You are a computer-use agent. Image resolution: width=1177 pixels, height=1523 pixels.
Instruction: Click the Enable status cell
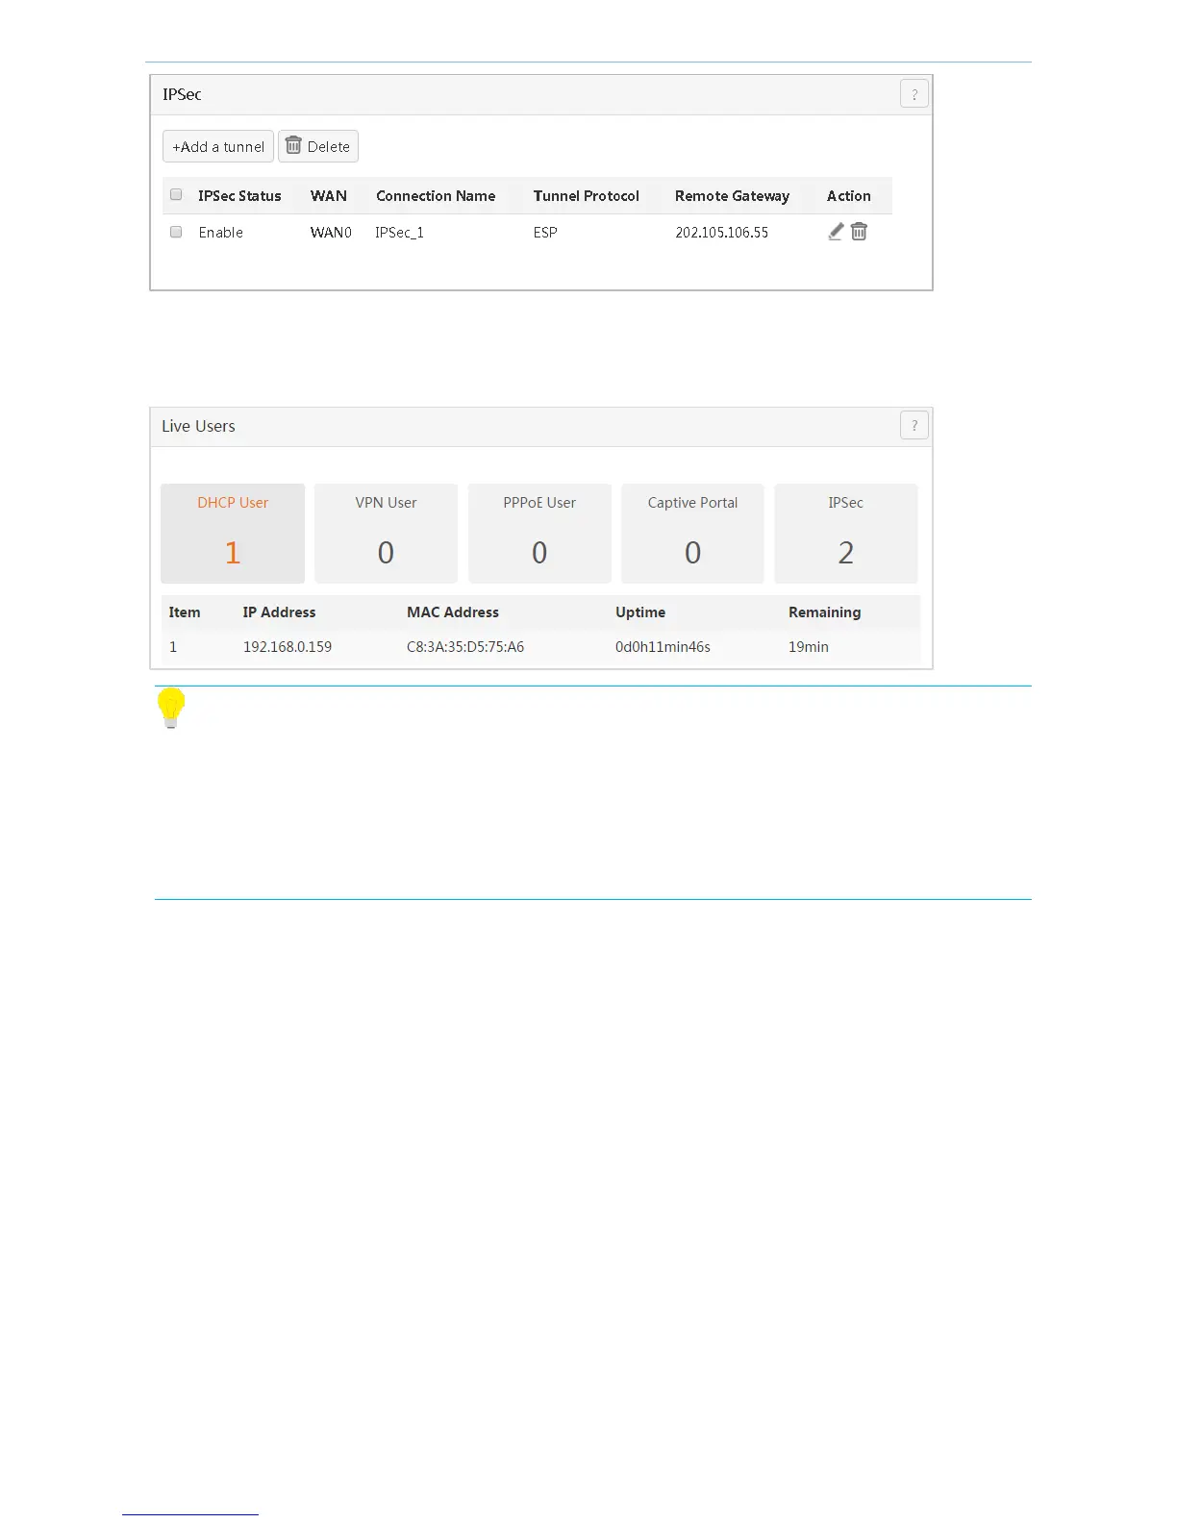tap(221, 233)
